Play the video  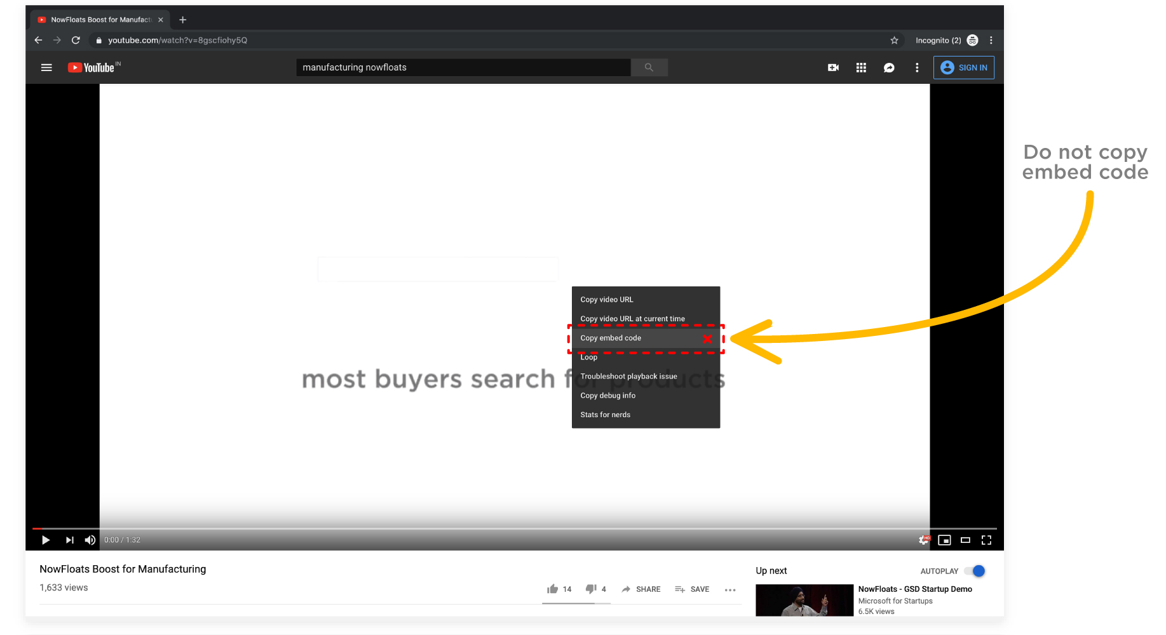[x=46, y=540]
